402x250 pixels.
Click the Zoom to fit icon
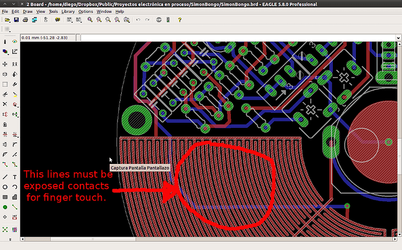pos(90,20)
